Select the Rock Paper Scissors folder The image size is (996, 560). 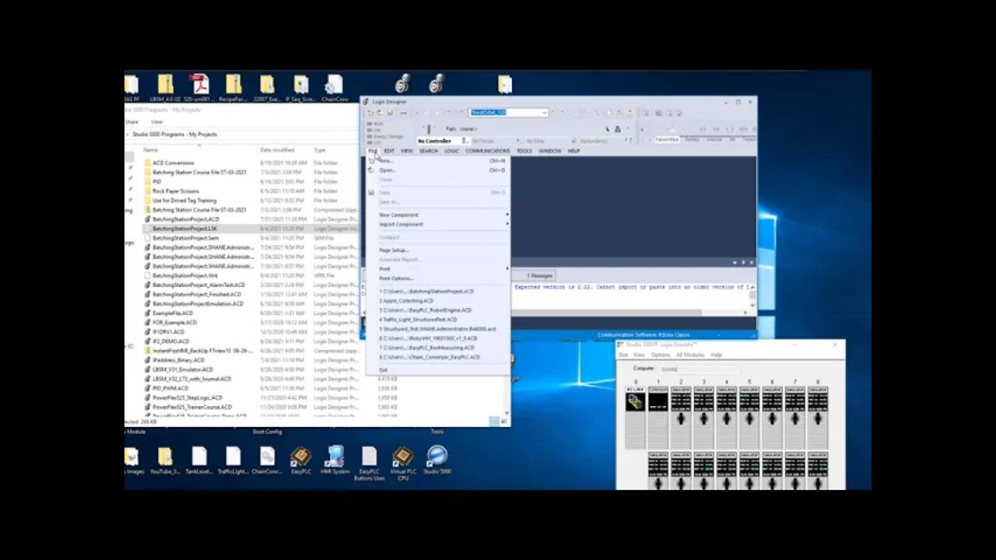pos(174,191)
